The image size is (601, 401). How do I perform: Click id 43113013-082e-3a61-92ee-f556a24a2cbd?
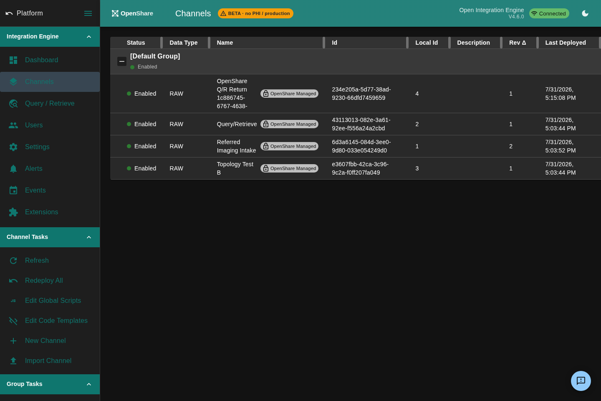[x=361, y=124]
